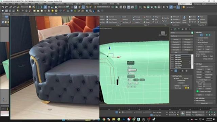
Task: Click the UVW Map modifier button
Action: (x=187, y=39)
